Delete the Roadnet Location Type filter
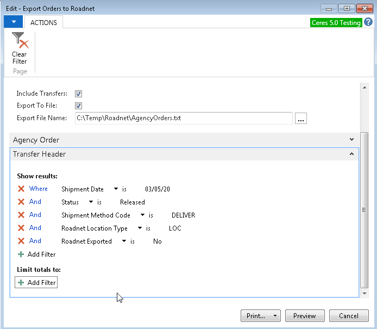 click(x=21, y=228)
